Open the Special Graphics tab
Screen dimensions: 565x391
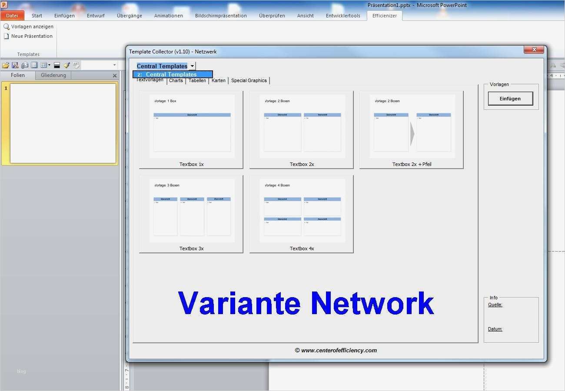point(249,80)
